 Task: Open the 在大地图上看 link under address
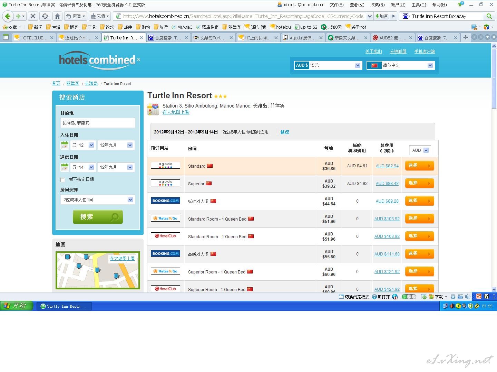point(176,112)
